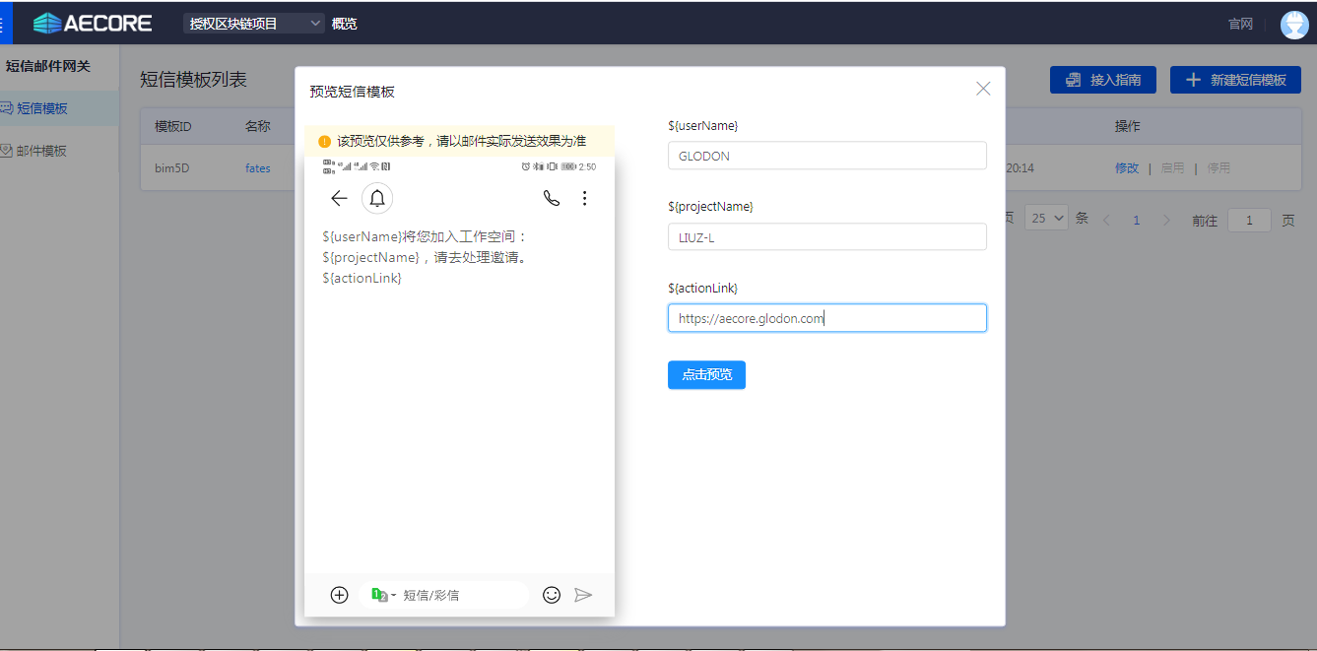Image resolution: width=1317 pixels, height=651 pixels.
Task: Click the 新建短信模板 button
Action: [x=1235, y=81]
